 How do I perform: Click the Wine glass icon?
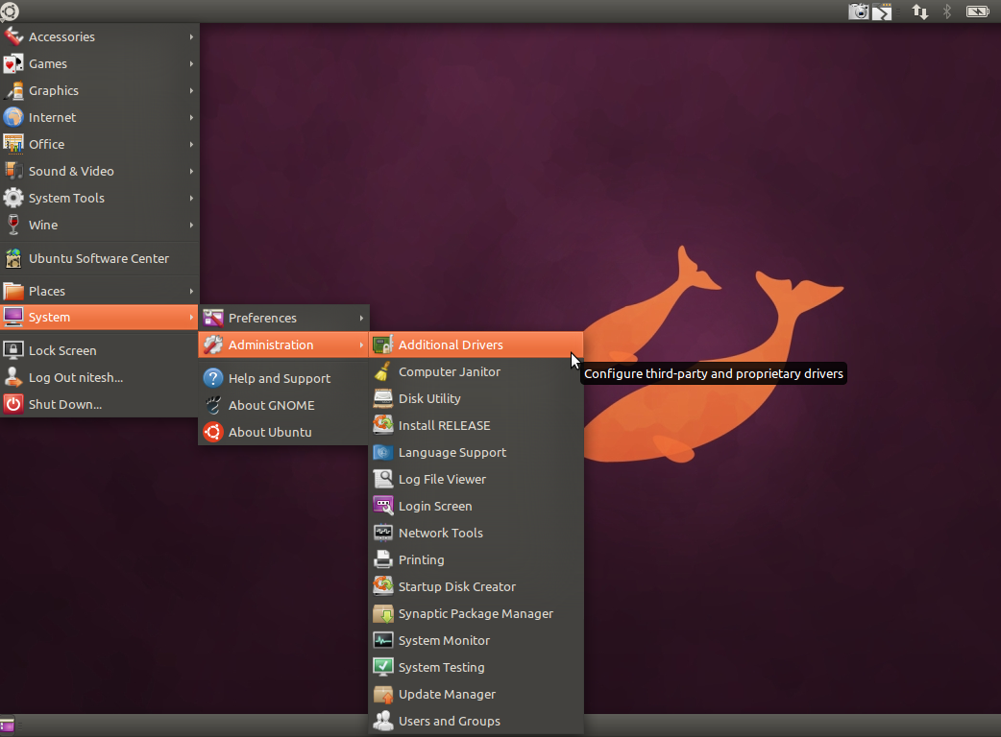(13, 225)
